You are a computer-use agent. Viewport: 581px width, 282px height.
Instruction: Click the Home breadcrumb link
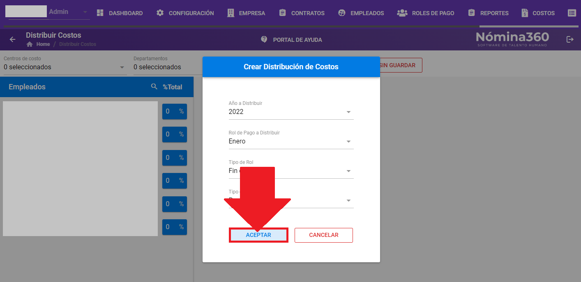[x=43, y=44]
